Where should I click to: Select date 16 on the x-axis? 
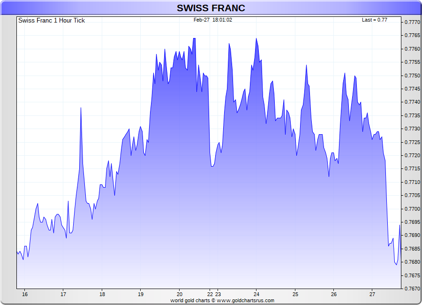coord(25,294)
